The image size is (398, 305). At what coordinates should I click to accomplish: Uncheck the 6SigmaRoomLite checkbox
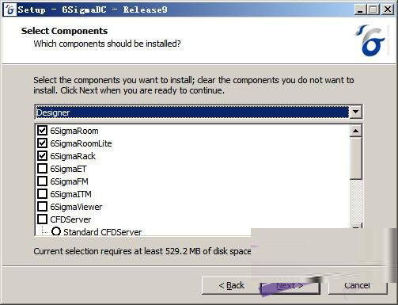[43, 143]
